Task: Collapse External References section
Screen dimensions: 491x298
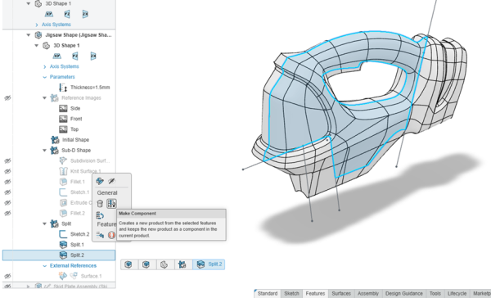Action: click(x=44, y=266)
